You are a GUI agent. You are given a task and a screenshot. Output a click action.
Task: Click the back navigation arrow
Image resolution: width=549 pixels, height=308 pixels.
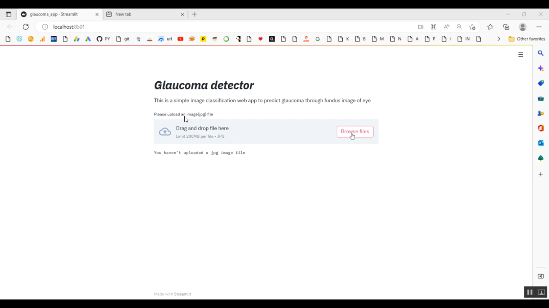pos(10,27)
